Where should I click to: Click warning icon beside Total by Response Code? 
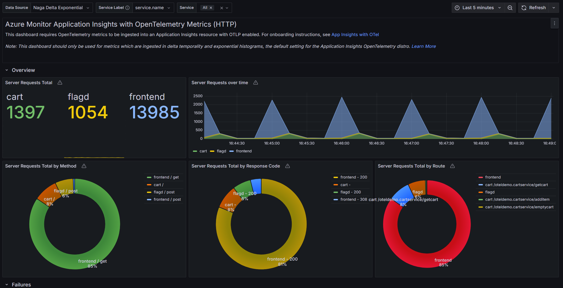288,166
